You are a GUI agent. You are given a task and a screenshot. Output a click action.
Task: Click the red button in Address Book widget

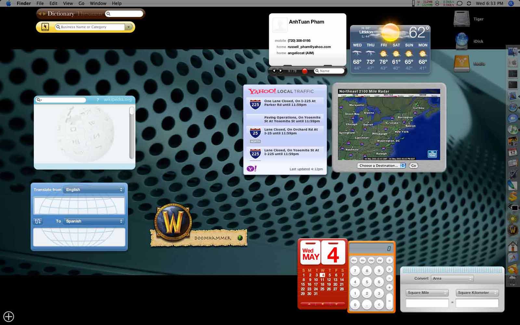pyautogui.click(x=305, y=71)
